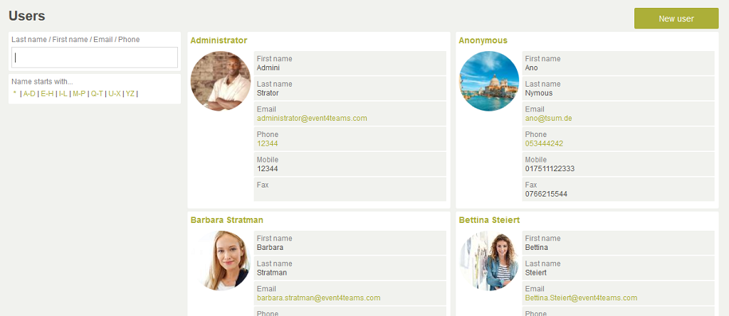Email administrator@event4teams.com
This screenshot has height=316, width=729.
point(312,119)
